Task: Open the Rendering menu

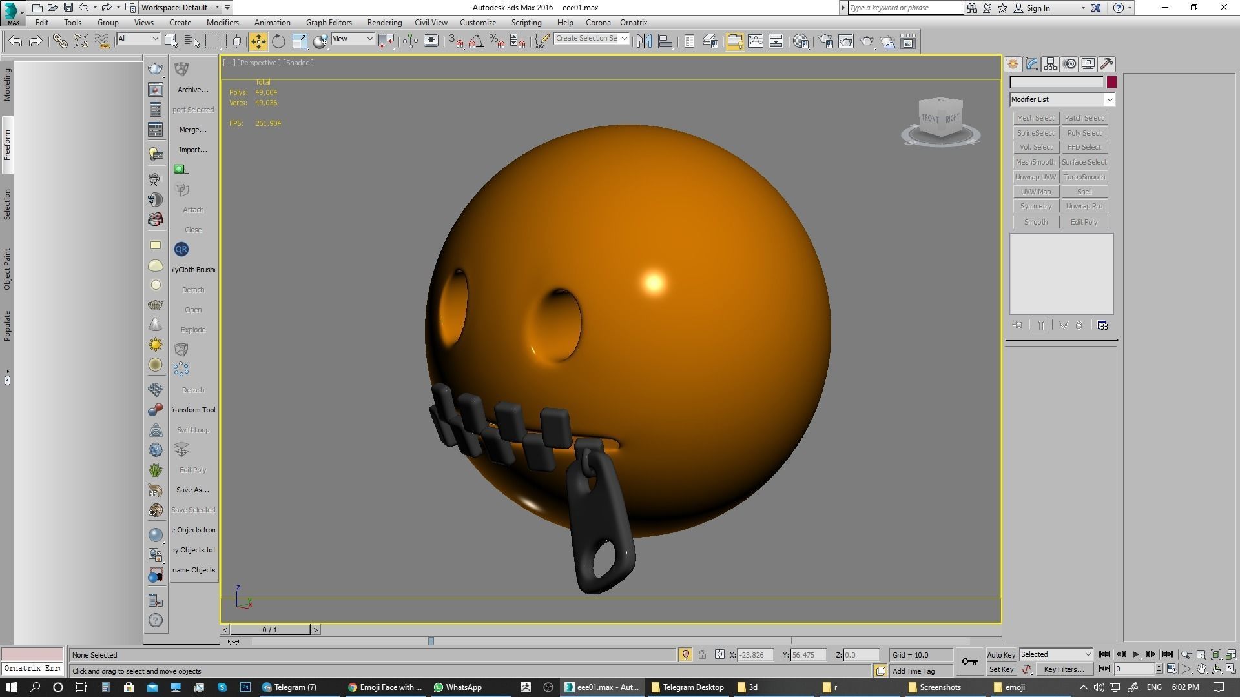Action: [x=384, y=22]
